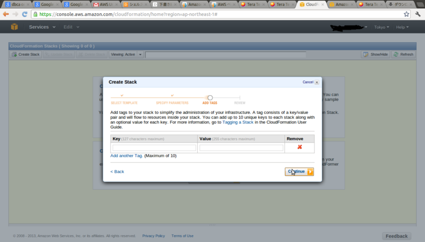The image size is (425, 242).
Task: Switch to the dbca browser tab
Action: [x=17, y=4]
